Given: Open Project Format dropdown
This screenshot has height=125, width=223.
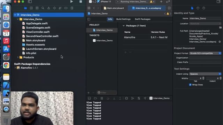Looking at the screenshot, I should (x=205, y=53).
